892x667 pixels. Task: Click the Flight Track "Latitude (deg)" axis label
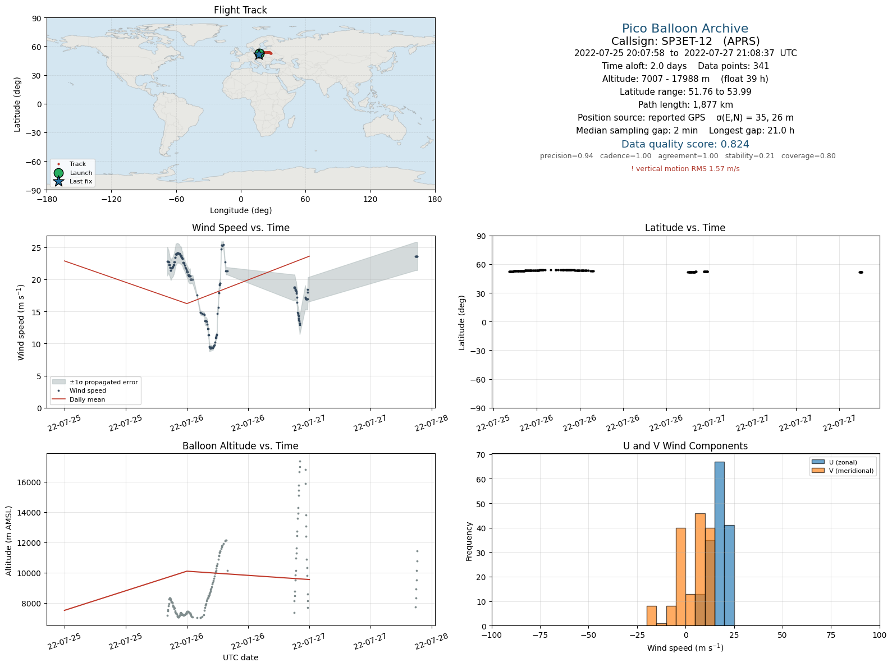point(17,104)
